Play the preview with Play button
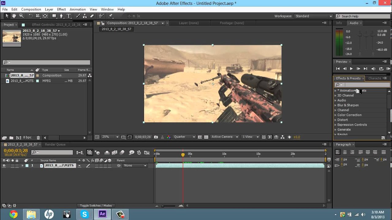The width and height of the screenshot is (392, 220). tap(351, 69)
